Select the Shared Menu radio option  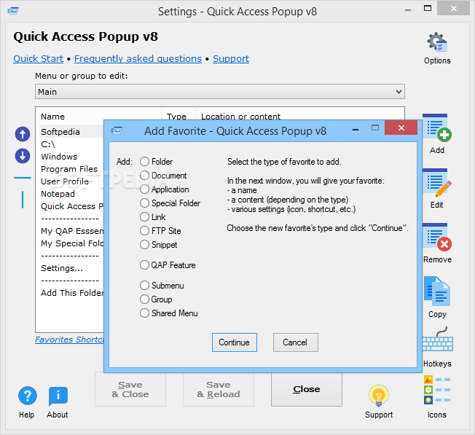(144, 313)
